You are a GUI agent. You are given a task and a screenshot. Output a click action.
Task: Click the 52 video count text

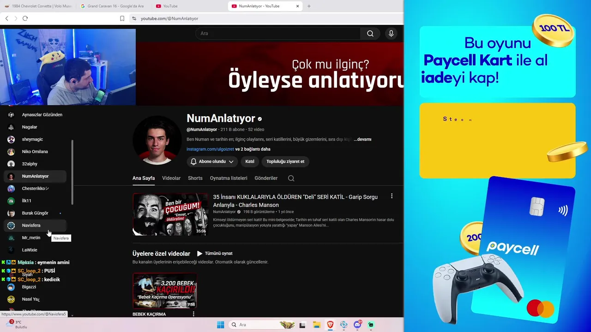(x=256, y=130)
